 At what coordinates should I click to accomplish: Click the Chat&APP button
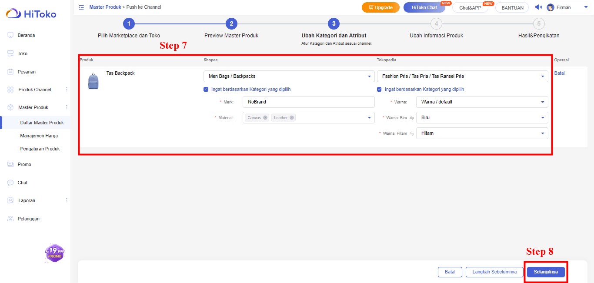click(471, 7)
